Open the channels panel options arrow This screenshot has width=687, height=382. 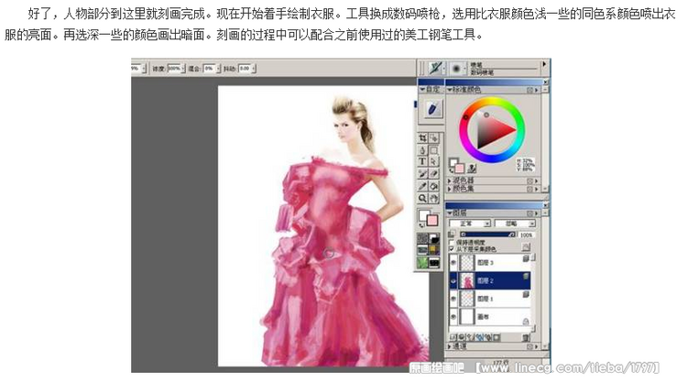pos(537,346)
